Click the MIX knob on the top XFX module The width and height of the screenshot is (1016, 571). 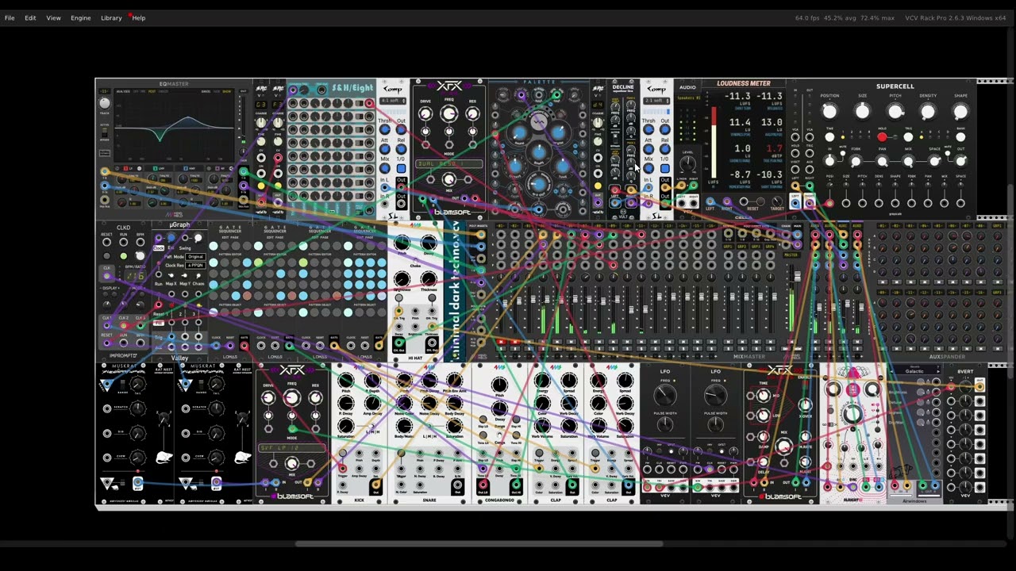[448, 180]
